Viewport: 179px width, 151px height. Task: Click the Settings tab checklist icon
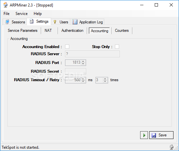click(x=31, y=21)
